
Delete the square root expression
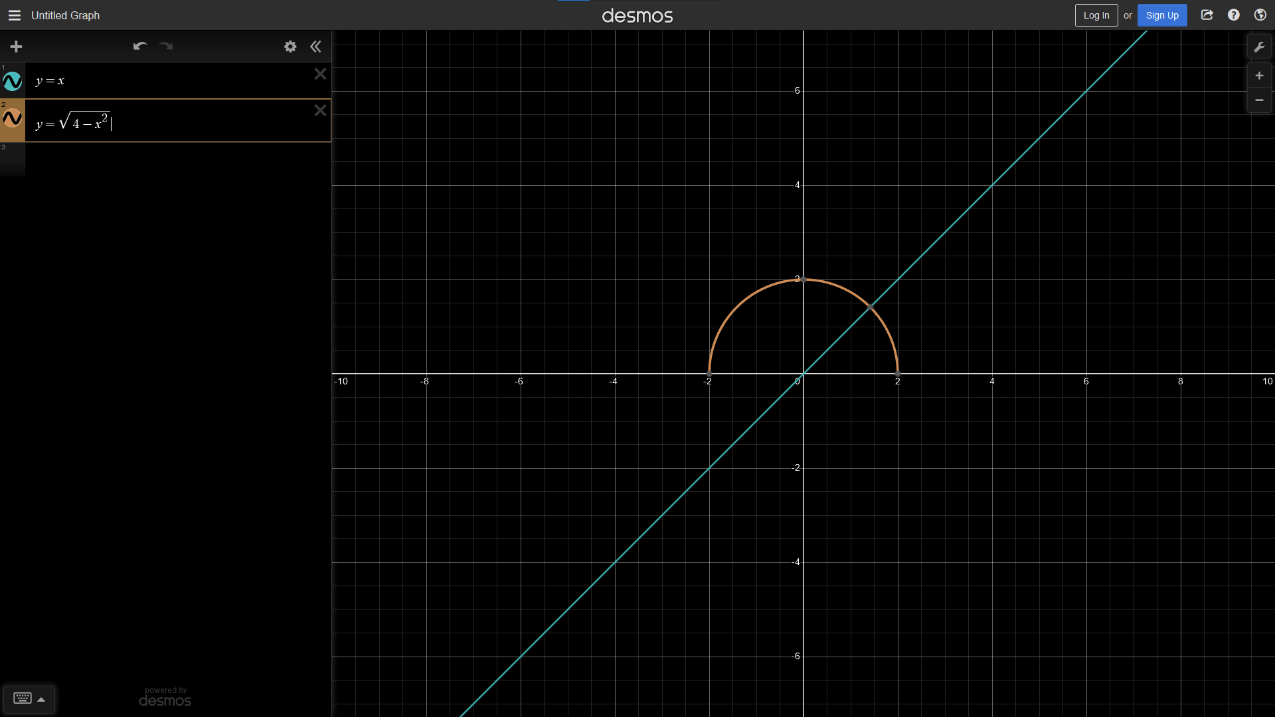pyautogui.click(x=320, y=110)
